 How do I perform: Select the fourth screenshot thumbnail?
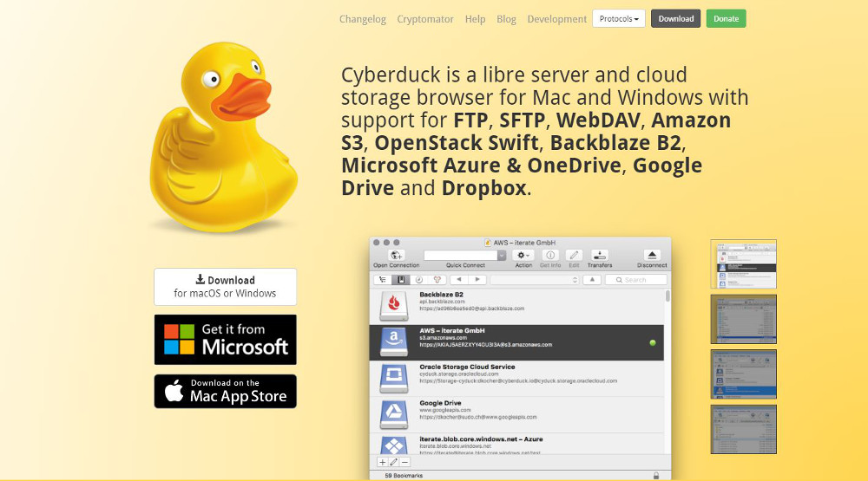pyautogui.click(x=744, y=429)
